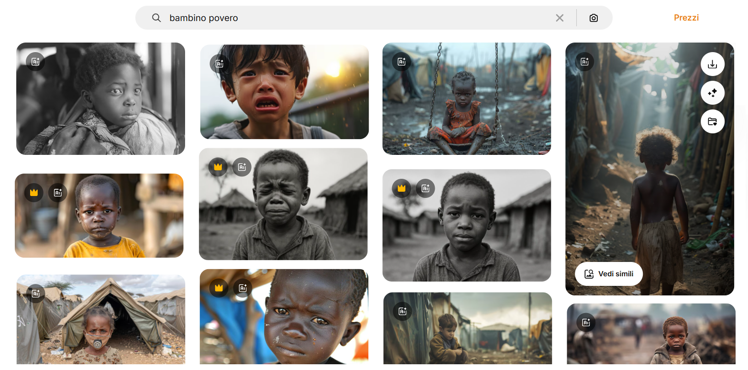
Task: Click AI badge on crying boy sunset image
Action: [220, 64]
